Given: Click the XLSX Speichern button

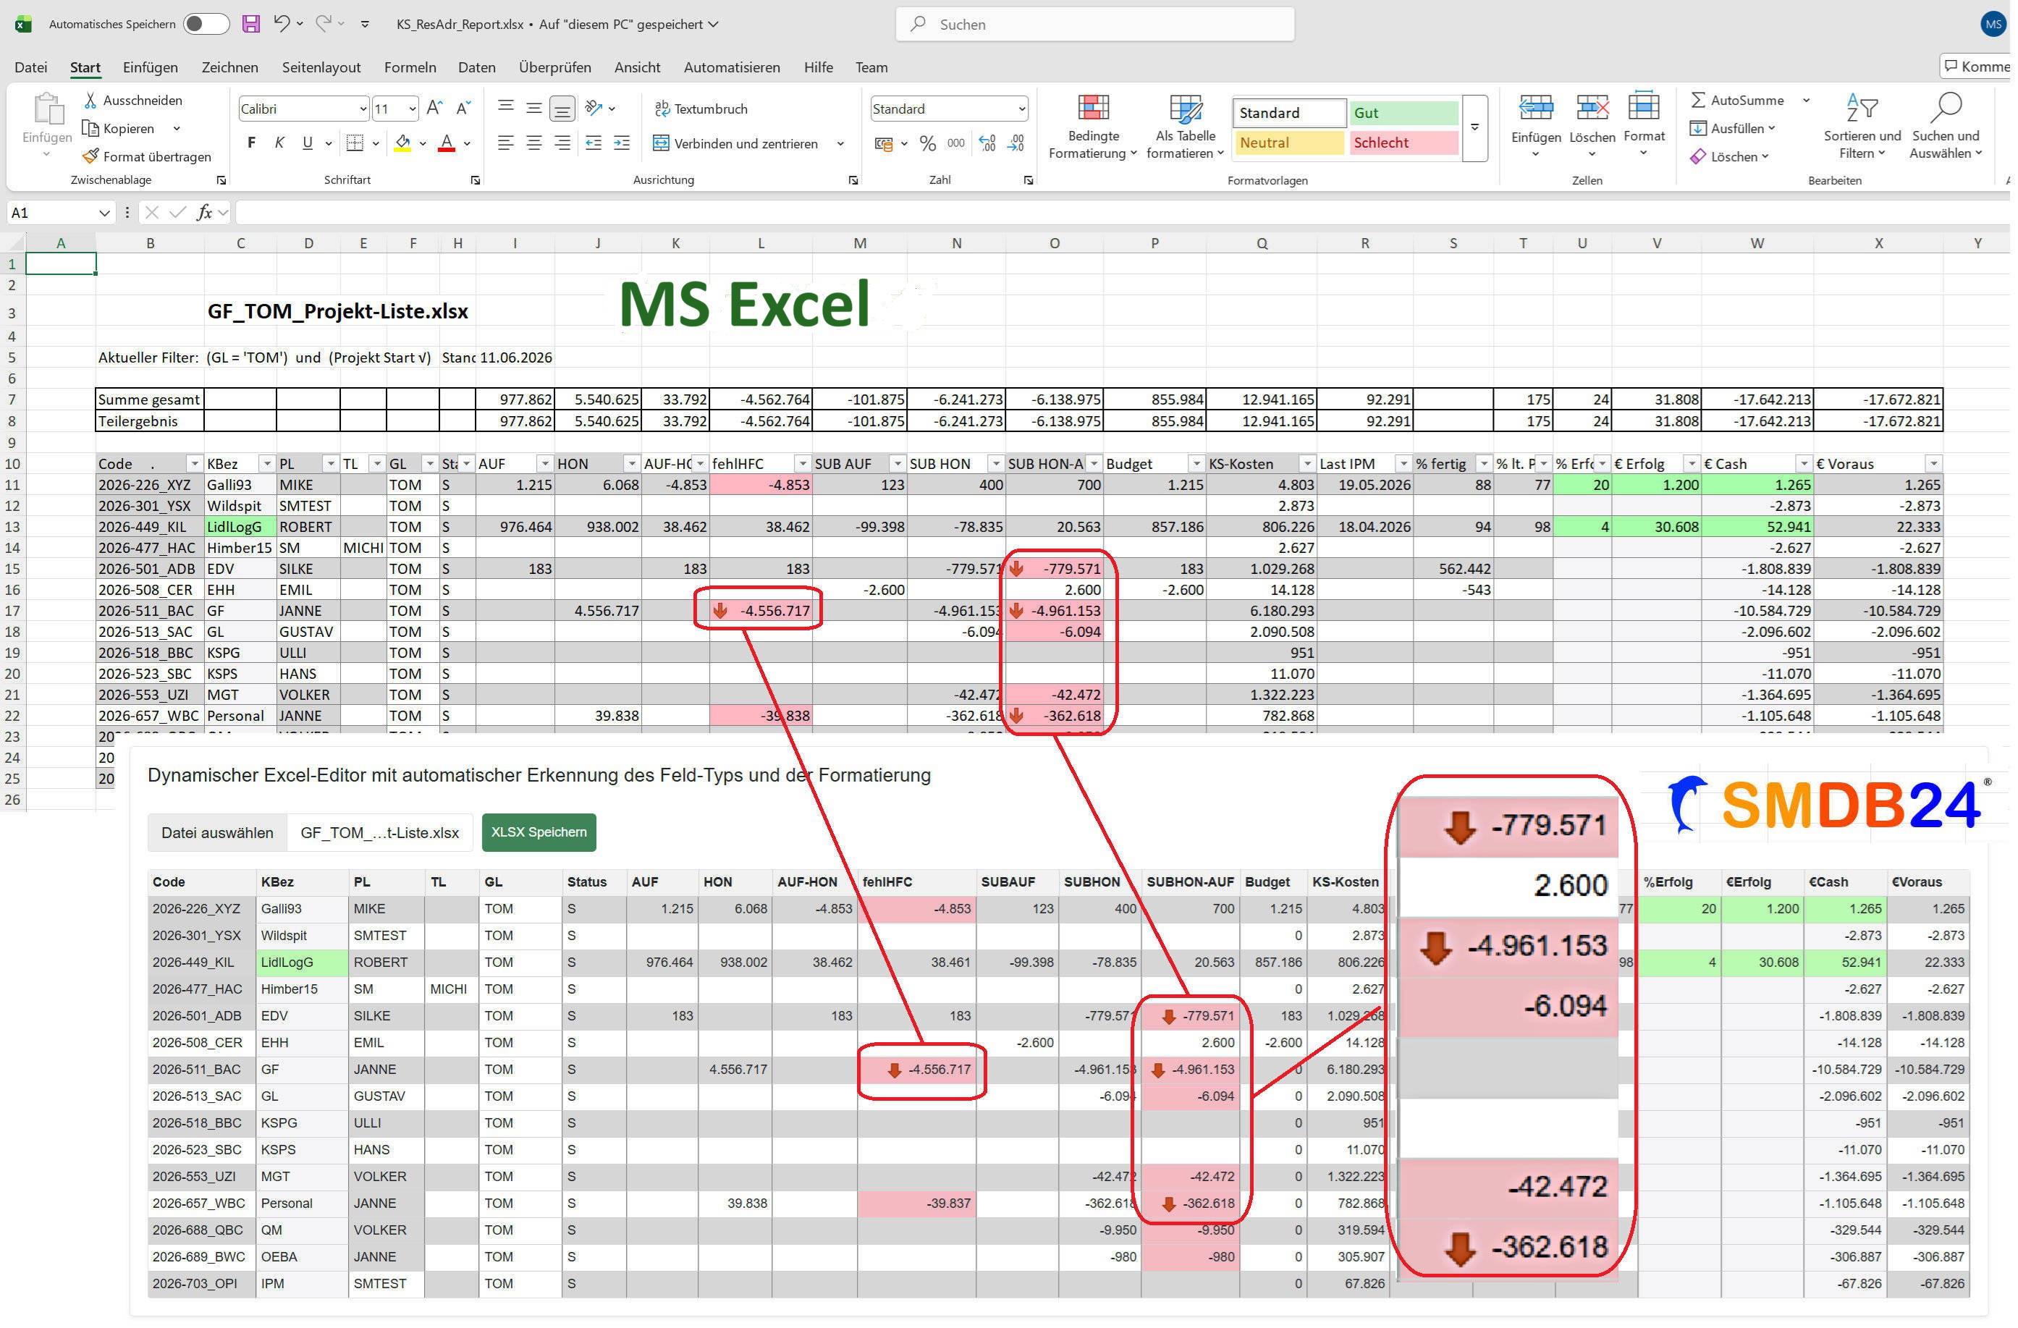Looking at the screenshot, I should click(x=539, y=832).
